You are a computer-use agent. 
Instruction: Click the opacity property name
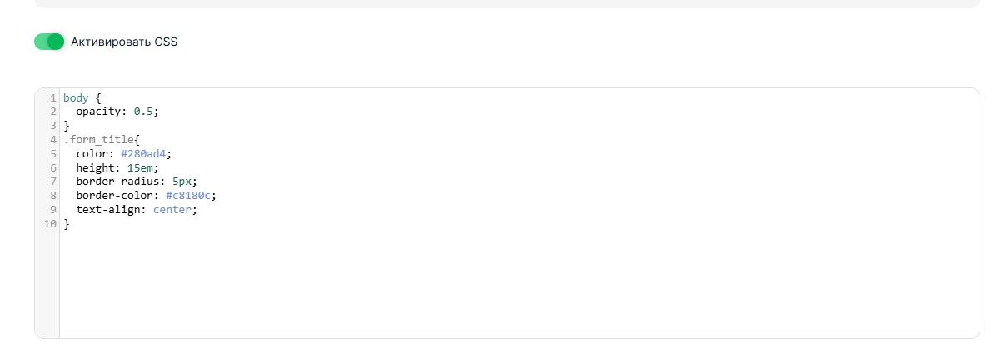tap(99, 112)
